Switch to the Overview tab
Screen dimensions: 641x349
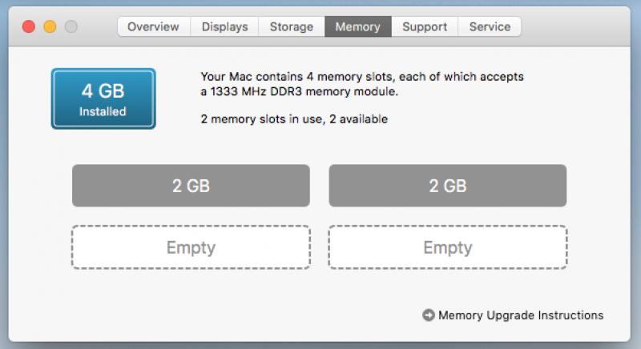(x=154, y=26)
